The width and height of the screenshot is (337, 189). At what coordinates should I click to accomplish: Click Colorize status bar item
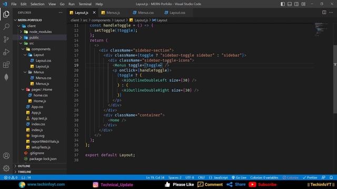[290, 177]
